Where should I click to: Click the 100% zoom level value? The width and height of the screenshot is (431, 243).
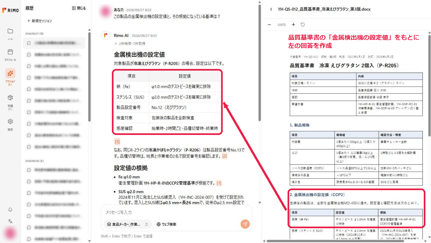click(281, 25)
